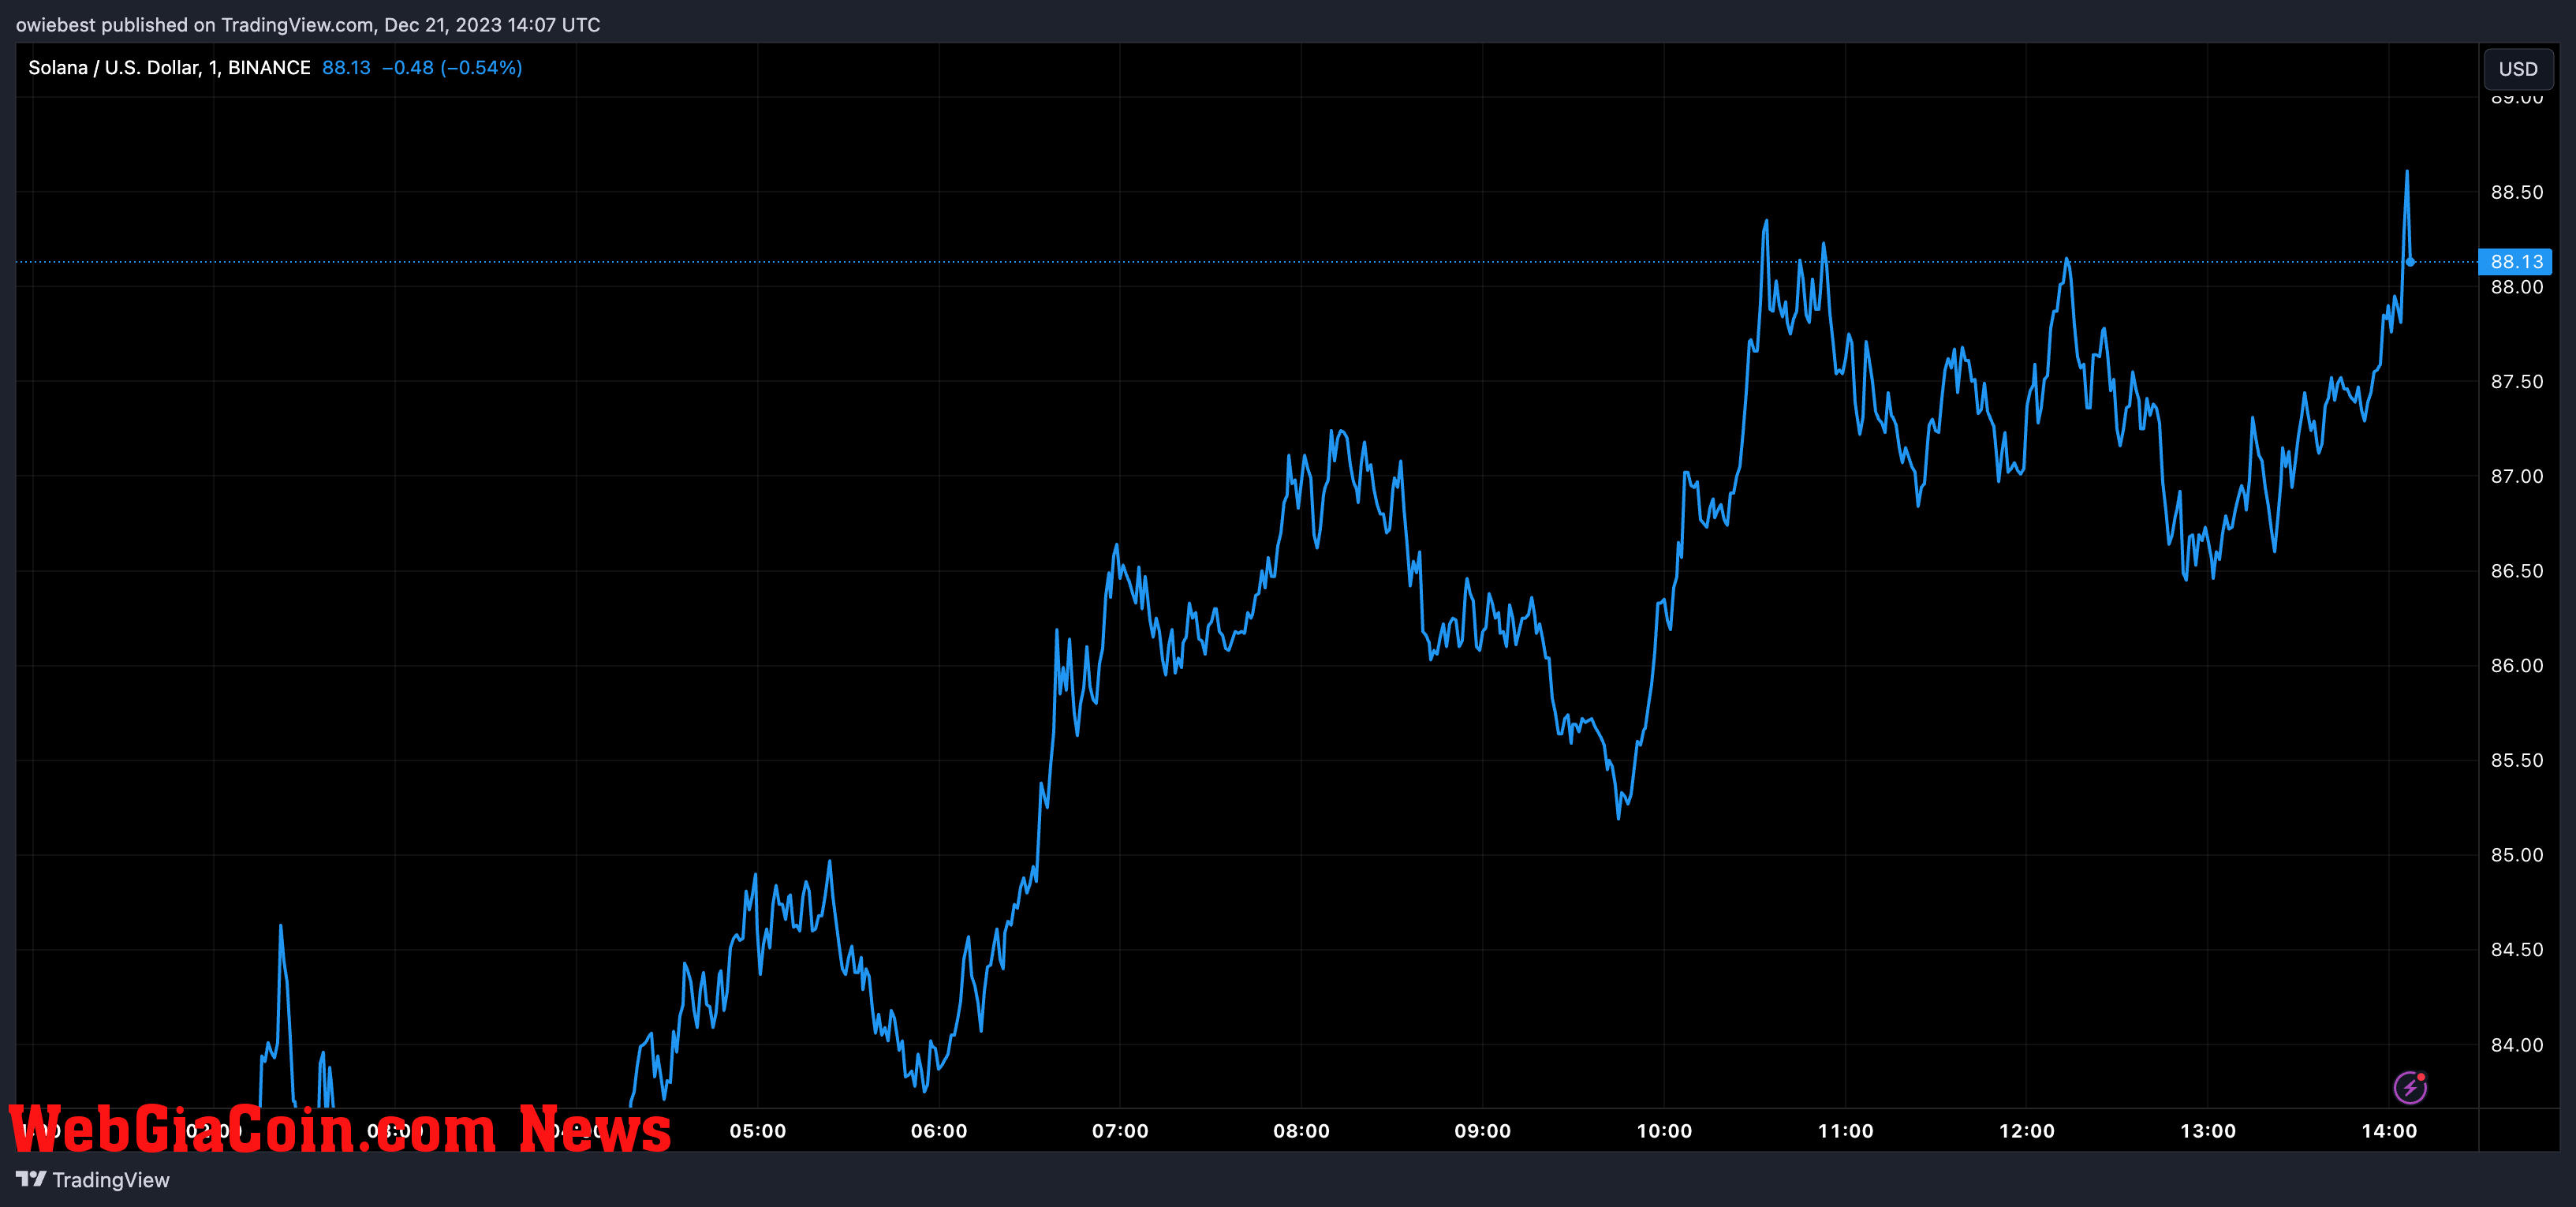Click the last price dot at the line's end
This screenshot has height=1207, width=2576.
click(x=2410, y=262)
